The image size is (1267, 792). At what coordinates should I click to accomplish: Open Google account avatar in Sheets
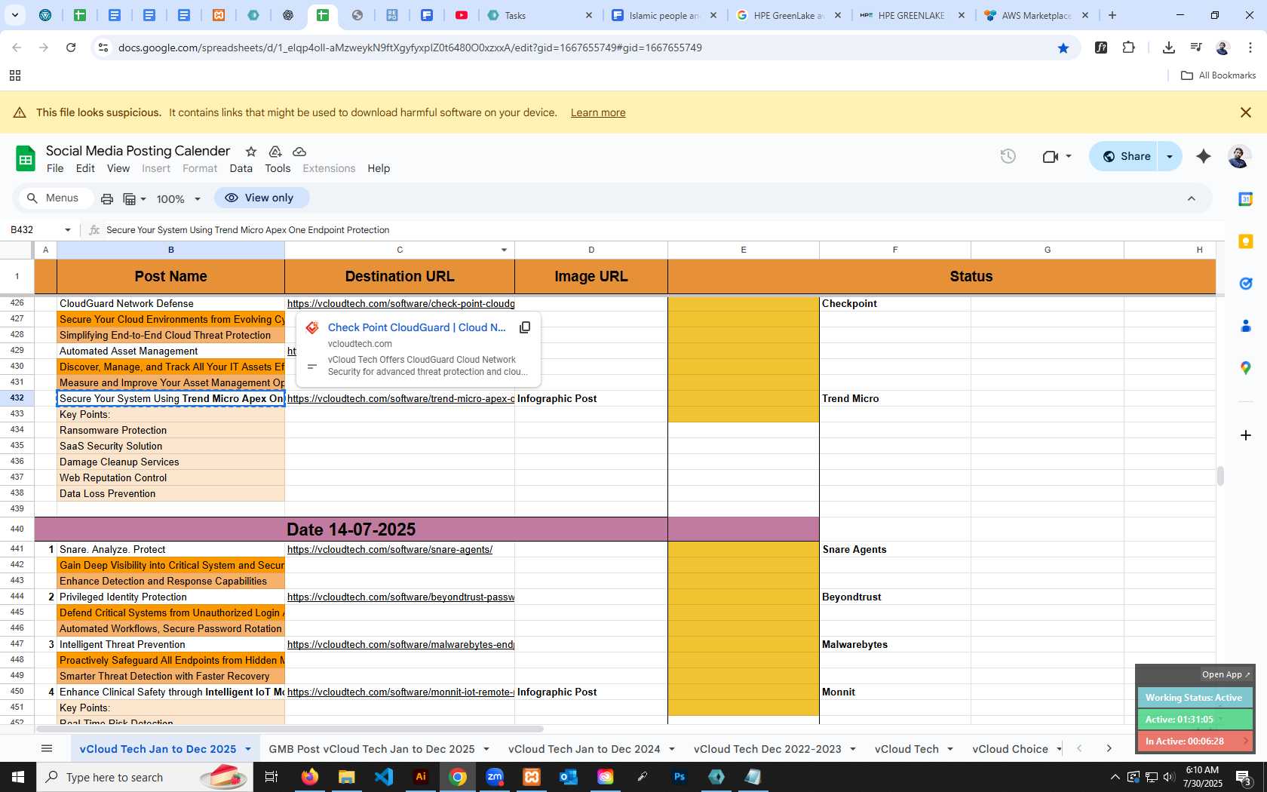1238,156
